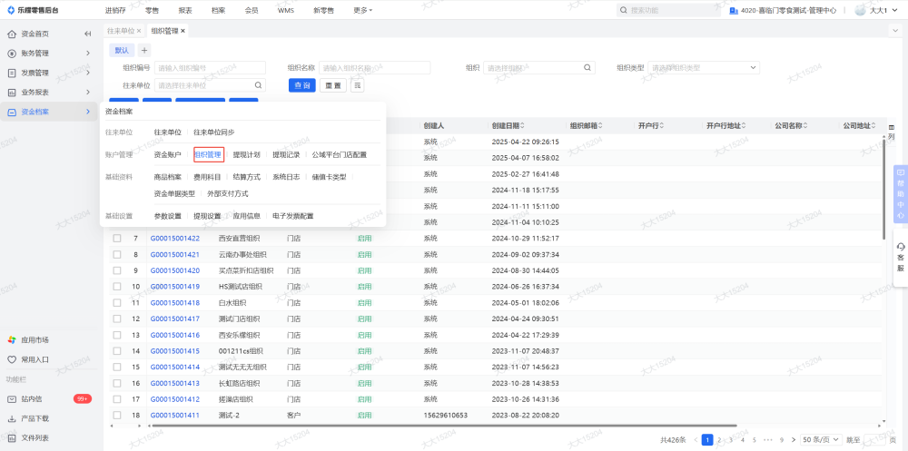
Task: Click the 产品下载 download icon
Action: tap(12, 418)
